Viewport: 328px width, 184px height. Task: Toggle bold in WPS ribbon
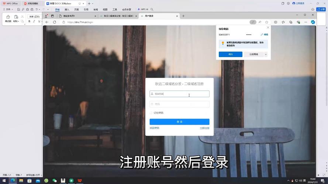click(x=29, y=21)
